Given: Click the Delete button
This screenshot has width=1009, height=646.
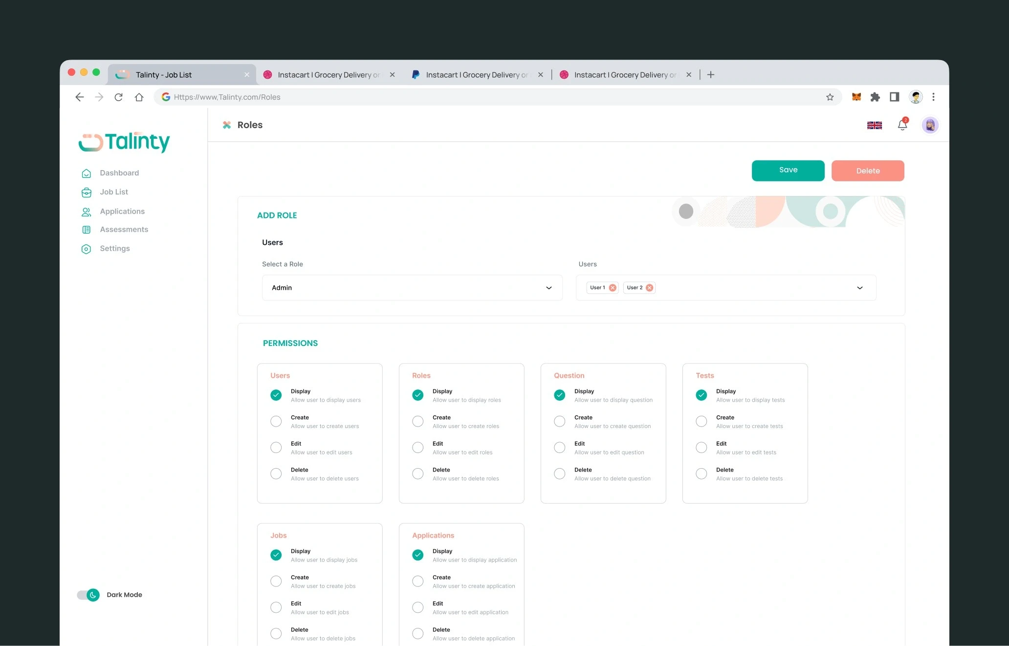Looking at the screenshot, I should point(868,171).
